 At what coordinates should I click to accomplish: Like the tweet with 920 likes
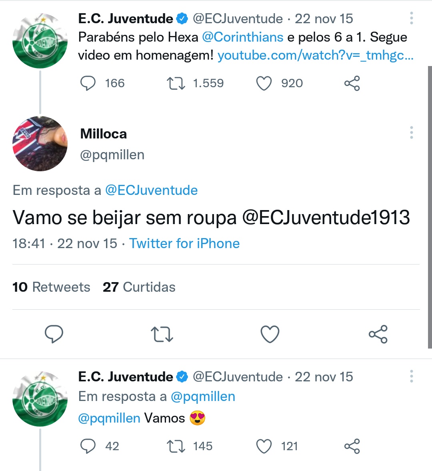point(264,83)
